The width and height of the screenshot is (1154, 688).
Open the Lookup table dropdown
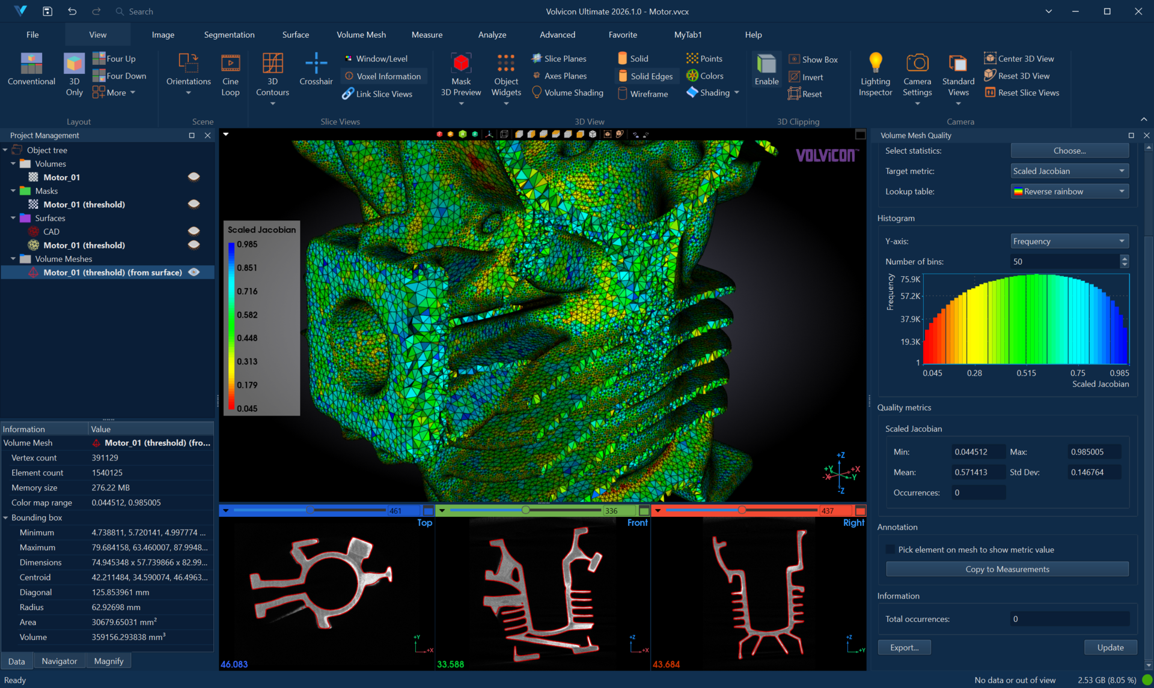click(1069, 192)
